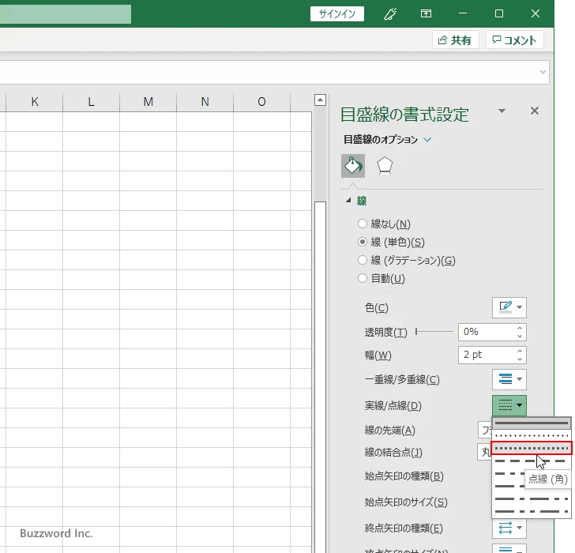The image size is (575, 553).
Task: Click the ribbon display options icon
Action: pos(426,14)
